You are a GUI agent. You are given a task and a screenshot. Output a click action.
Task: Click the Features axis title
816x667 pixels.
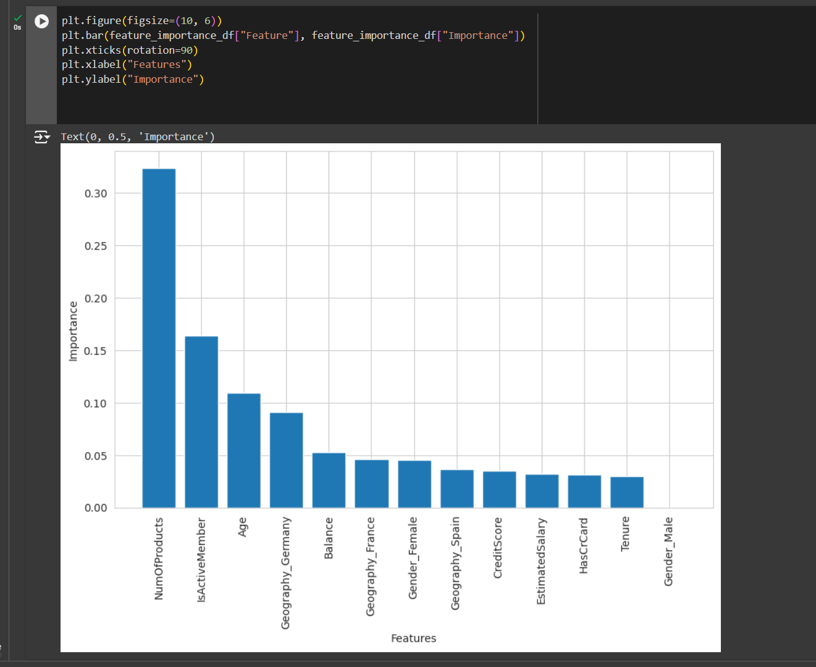click(x=413, y=638)
